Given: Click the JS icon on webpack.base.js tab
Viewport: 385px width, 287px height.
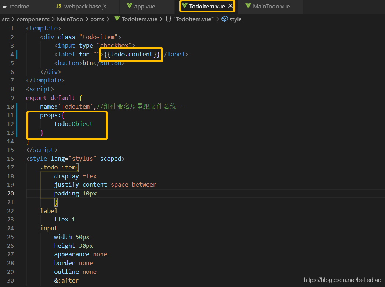Looking at the screenshot, I should tap(59, 6).
